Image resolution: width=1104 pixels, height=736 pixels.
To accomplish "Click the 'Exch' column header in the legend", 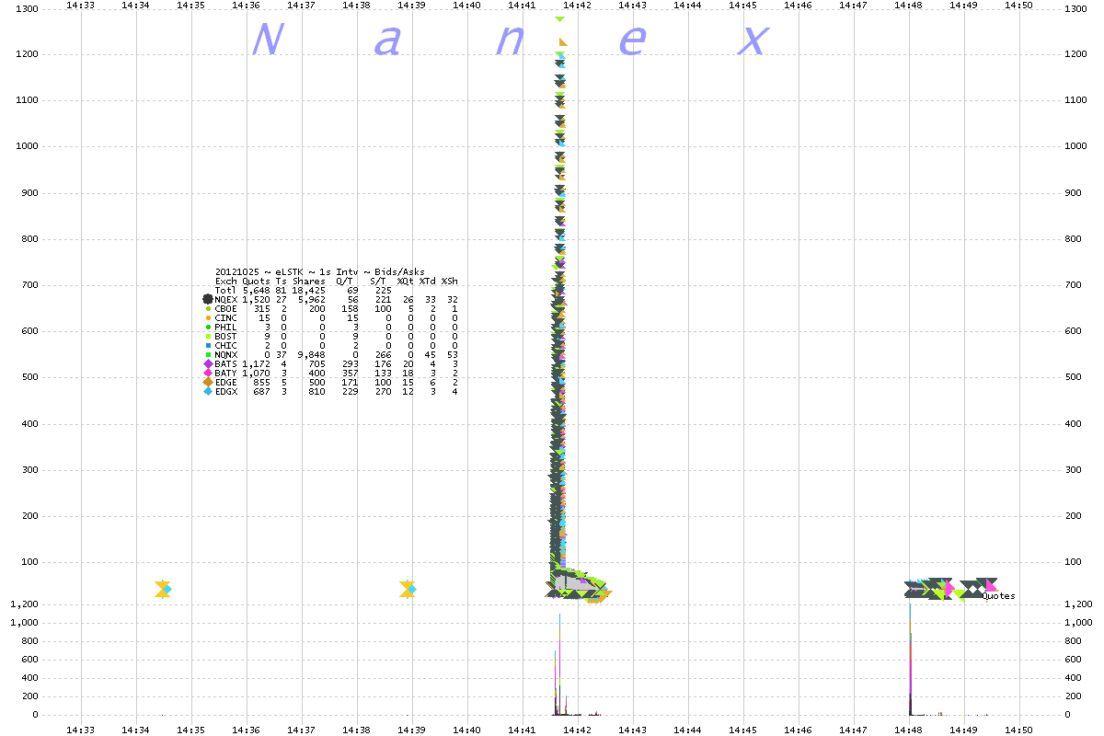I will 225,282.
